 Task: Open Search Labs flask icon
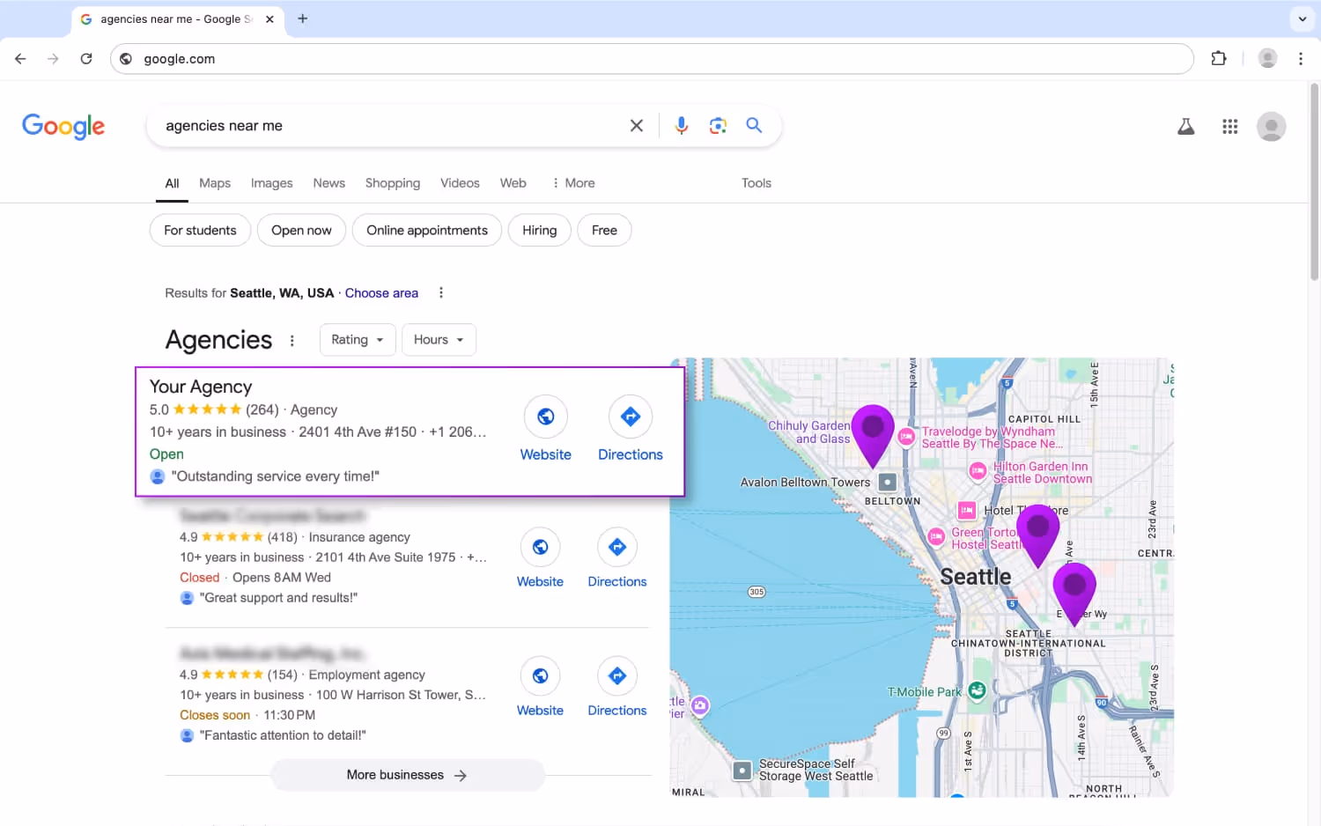coord(1186,127)
